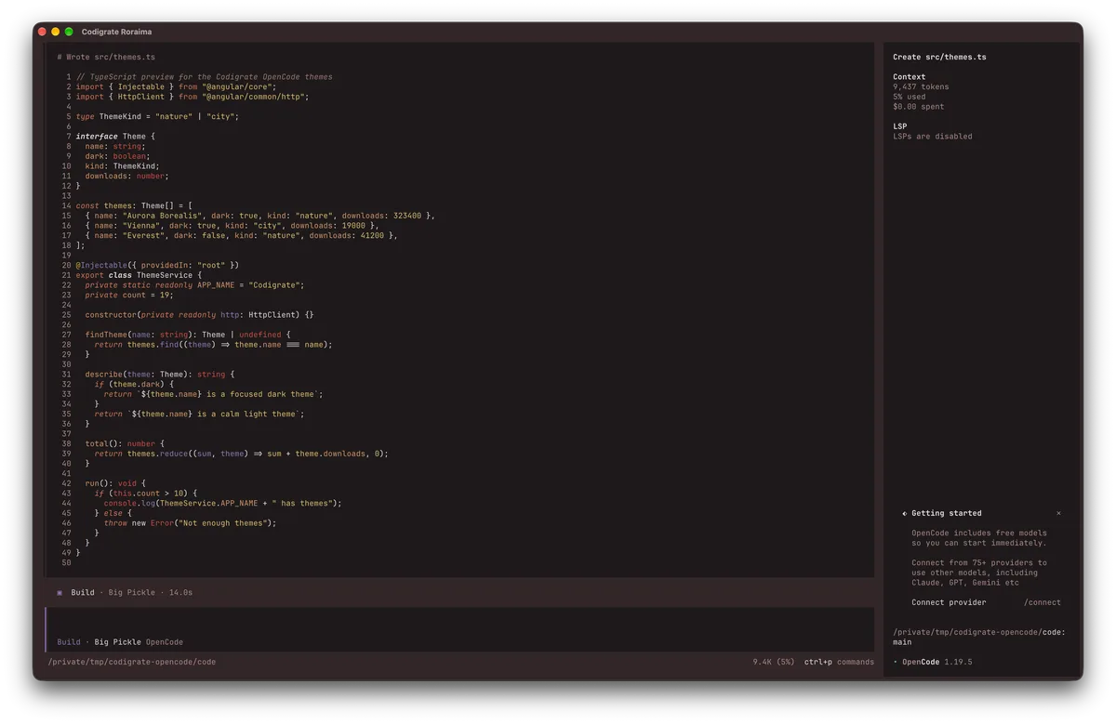Click the Connect provider button
The width and height of the screenshot is (1116, 724).
tap(947, 602)
